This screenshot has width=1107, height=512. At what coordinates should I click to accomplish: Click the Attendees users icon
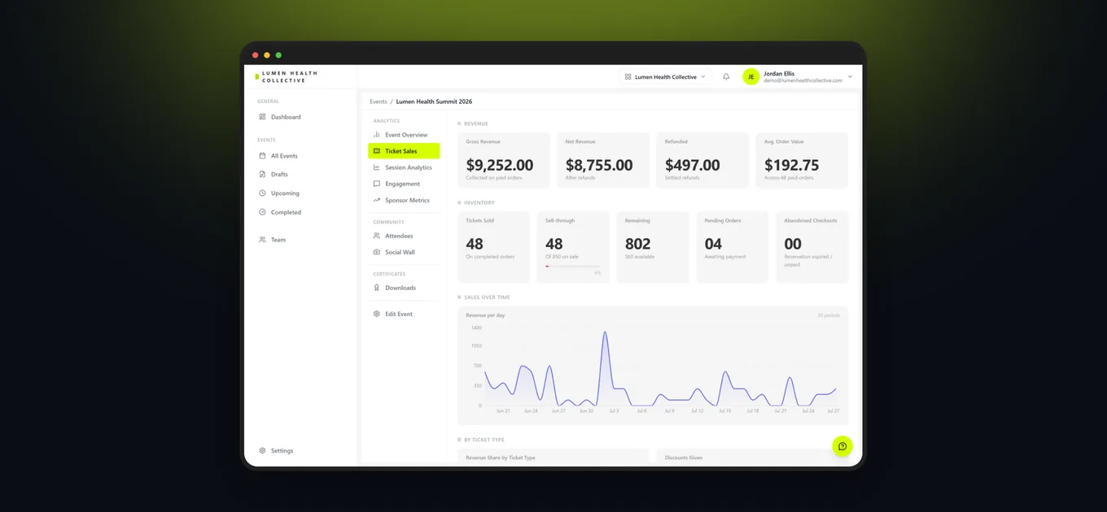pos(377,236)
